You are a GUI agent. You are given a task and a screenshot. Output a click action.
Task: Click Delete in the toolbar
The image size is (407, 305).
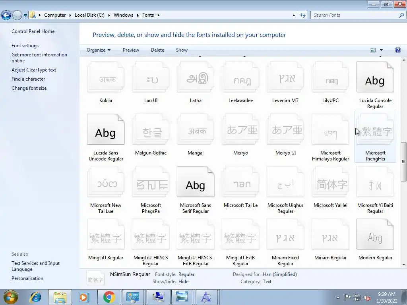pos(157,50)
